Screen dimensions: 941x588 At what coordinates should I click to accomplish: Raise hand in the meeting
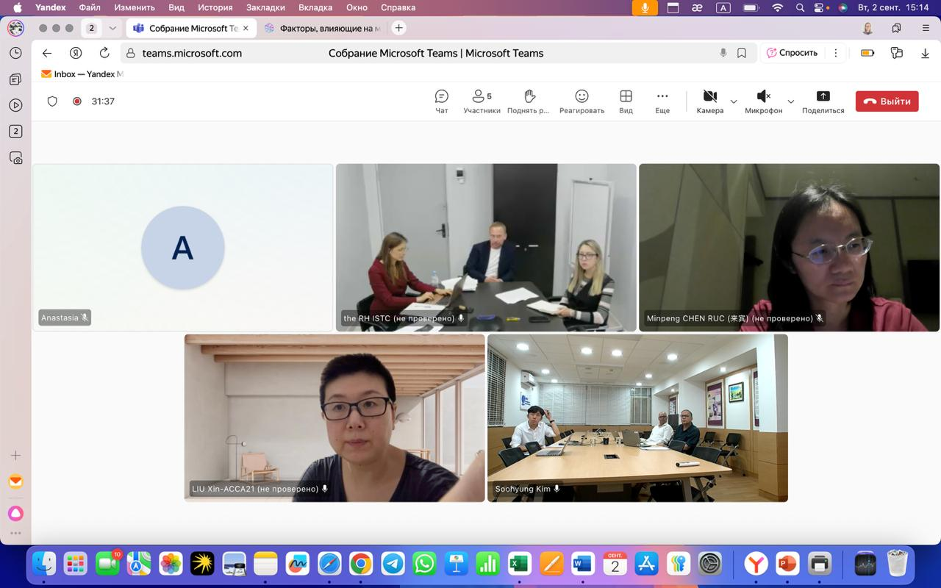pyautogui.click(x=529, y=101)
